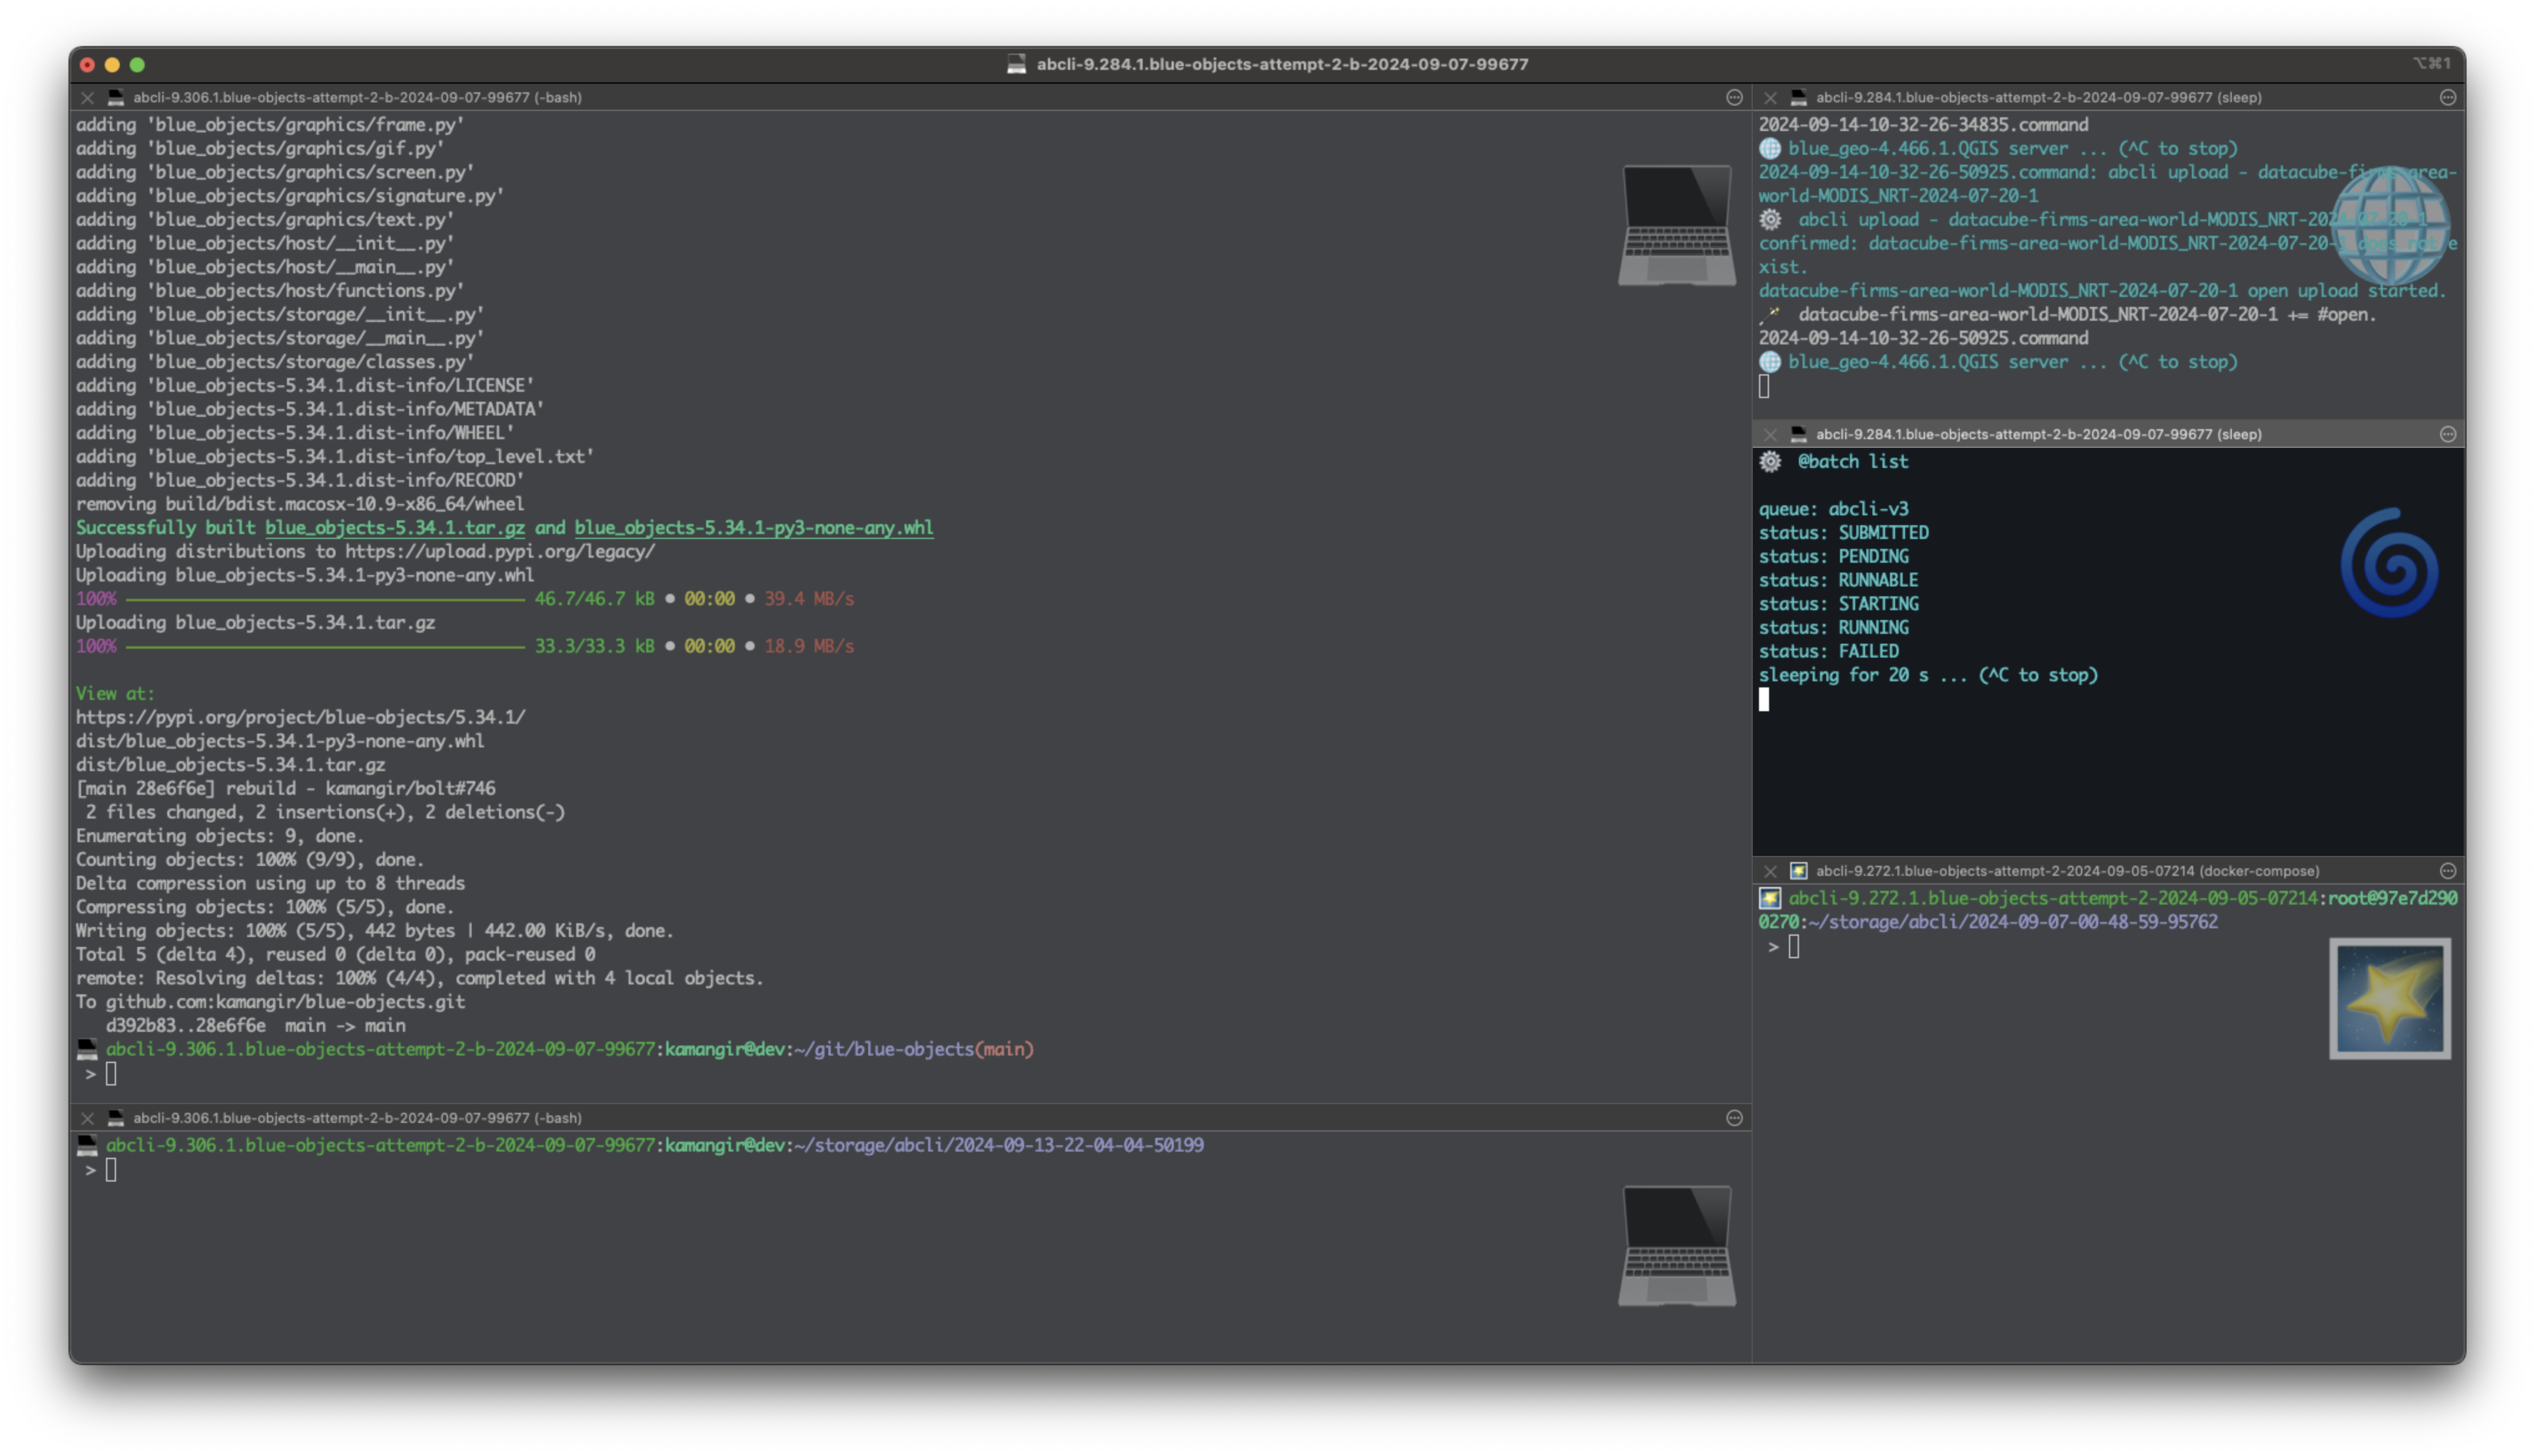Click terminal icon in window title bar

tap(1017, 64)
